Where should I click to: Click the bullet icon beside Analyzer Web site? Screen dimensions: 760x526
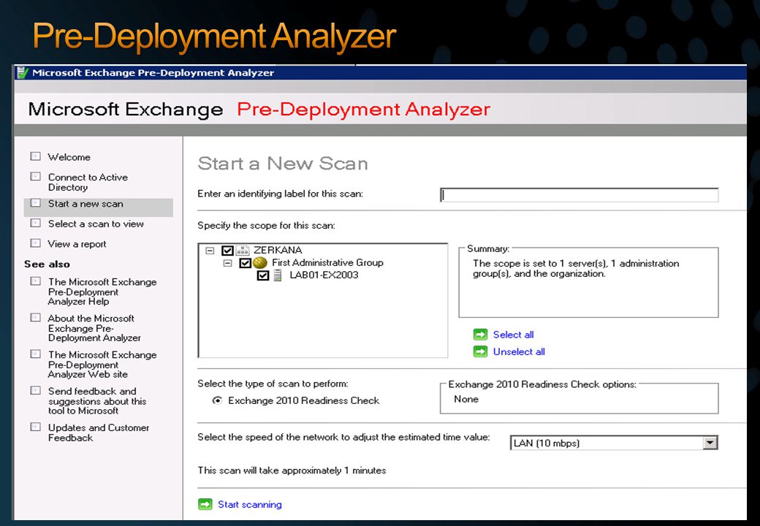point(35,354)
